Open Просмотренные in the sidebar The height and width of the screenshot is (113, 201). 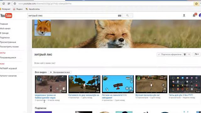point(8,42)
